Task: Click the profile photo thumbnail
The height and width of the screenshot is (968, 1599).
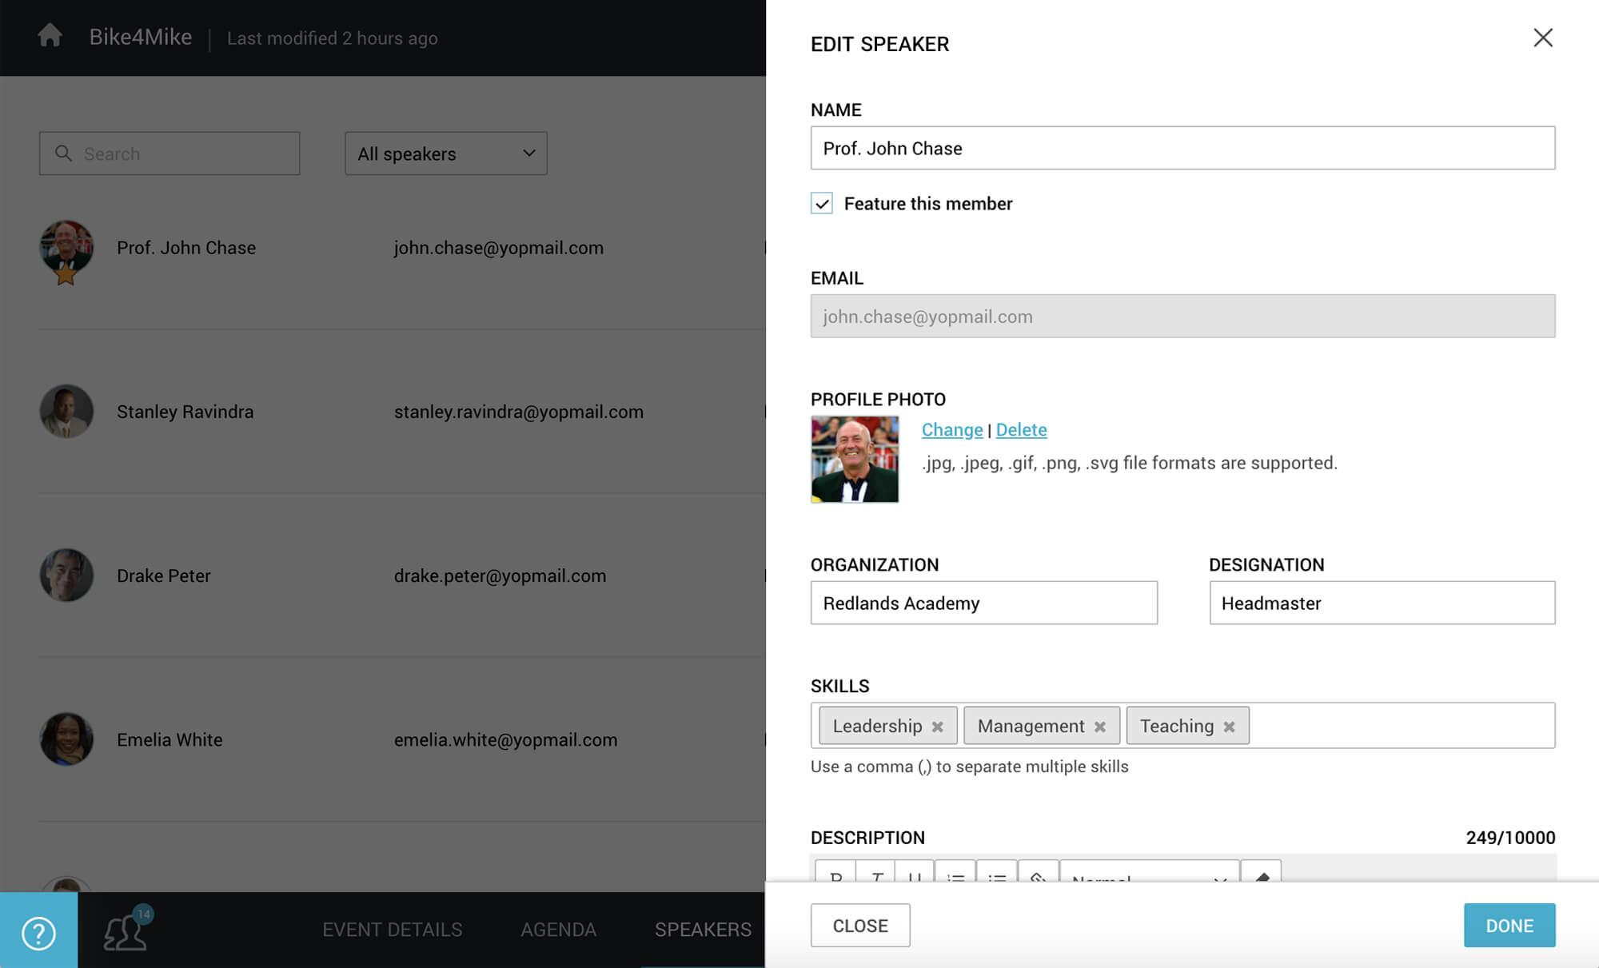Action: click(855, 459)
